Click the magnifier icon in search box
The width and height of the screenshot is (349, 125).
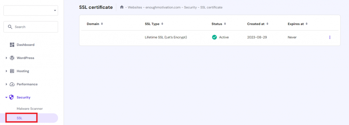(10, 27)
